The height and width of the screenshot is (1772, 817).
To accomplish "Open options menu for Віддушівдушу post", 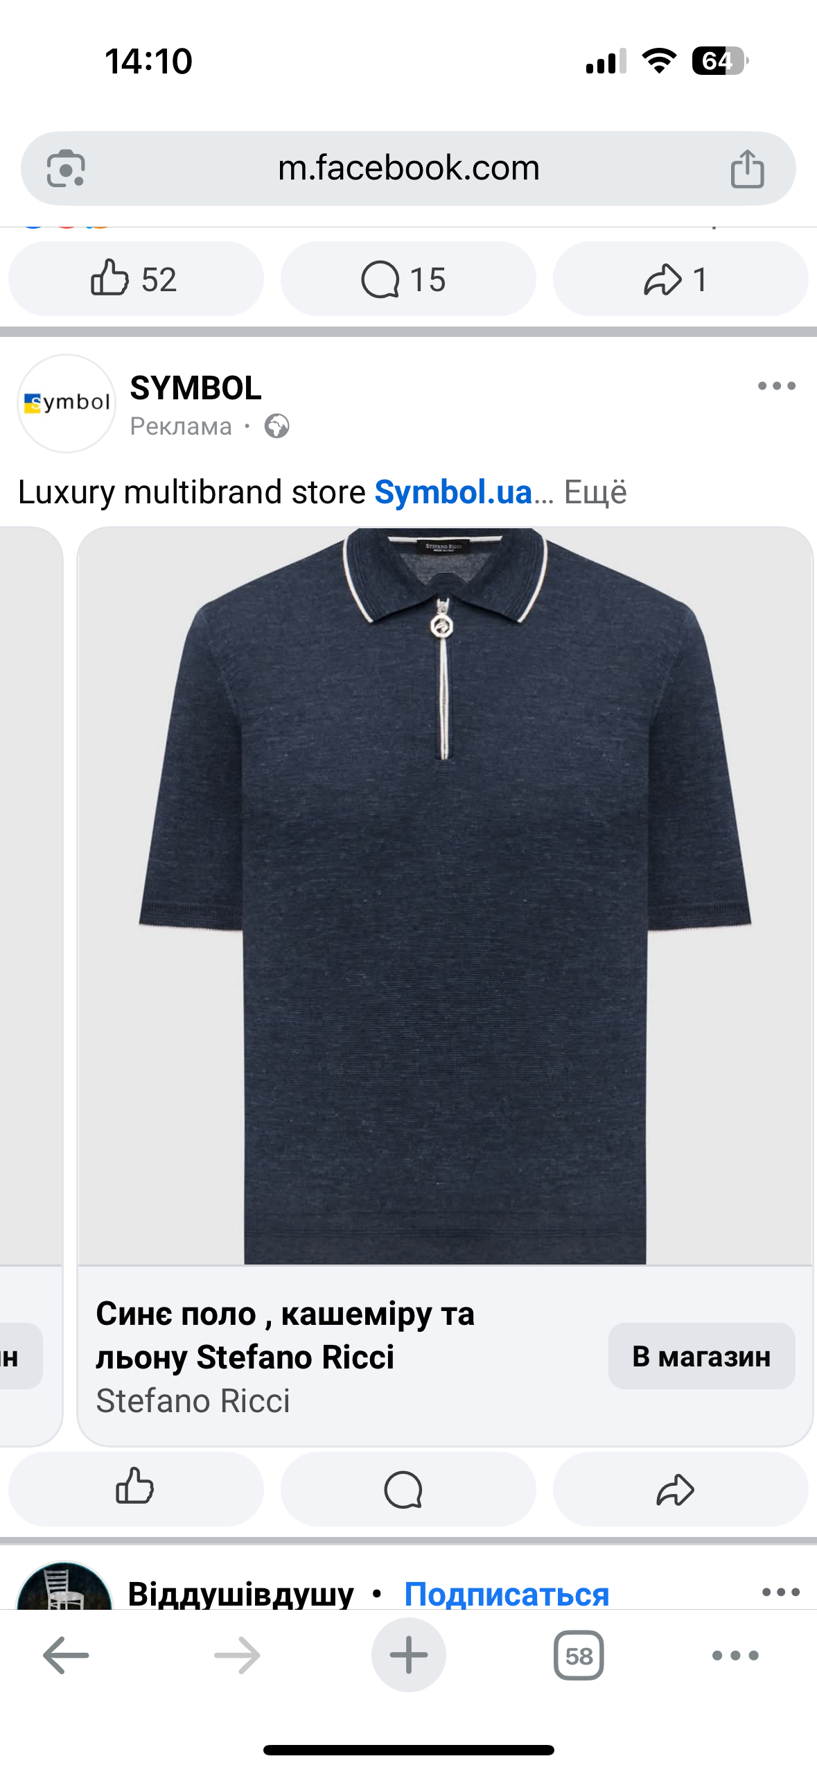I will point(781,1592).
